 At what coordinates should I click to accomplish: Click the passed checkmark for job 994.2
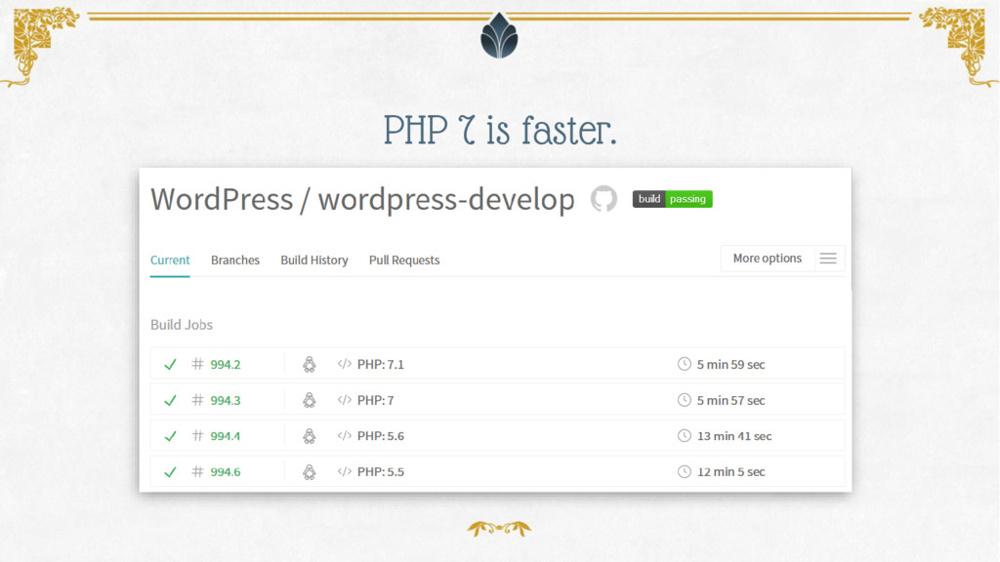click(x=170, y=365)
